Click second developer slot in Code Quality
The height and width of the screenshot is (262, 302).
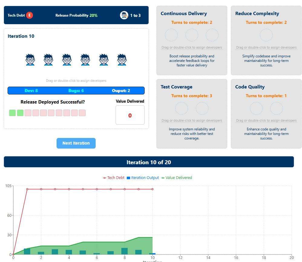pos(276,108)
